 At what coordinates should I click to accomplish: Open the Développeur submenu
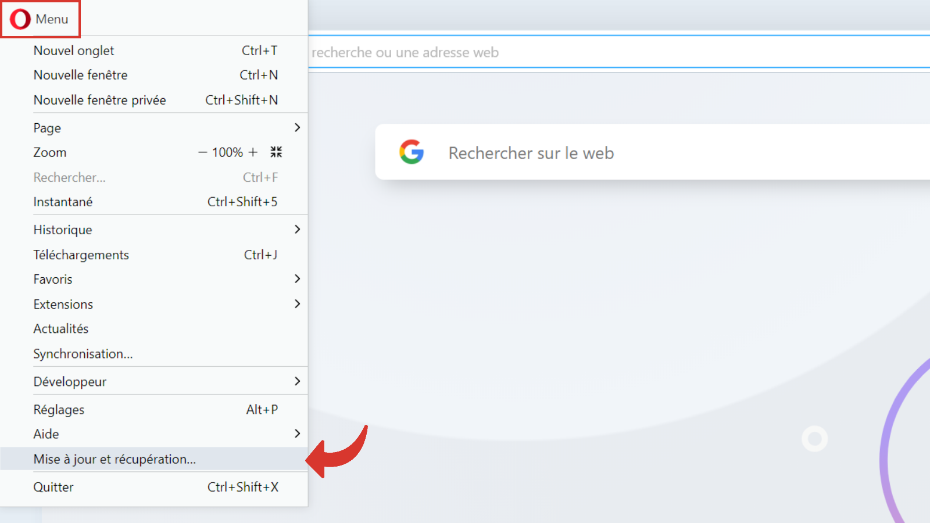[297, 381]
